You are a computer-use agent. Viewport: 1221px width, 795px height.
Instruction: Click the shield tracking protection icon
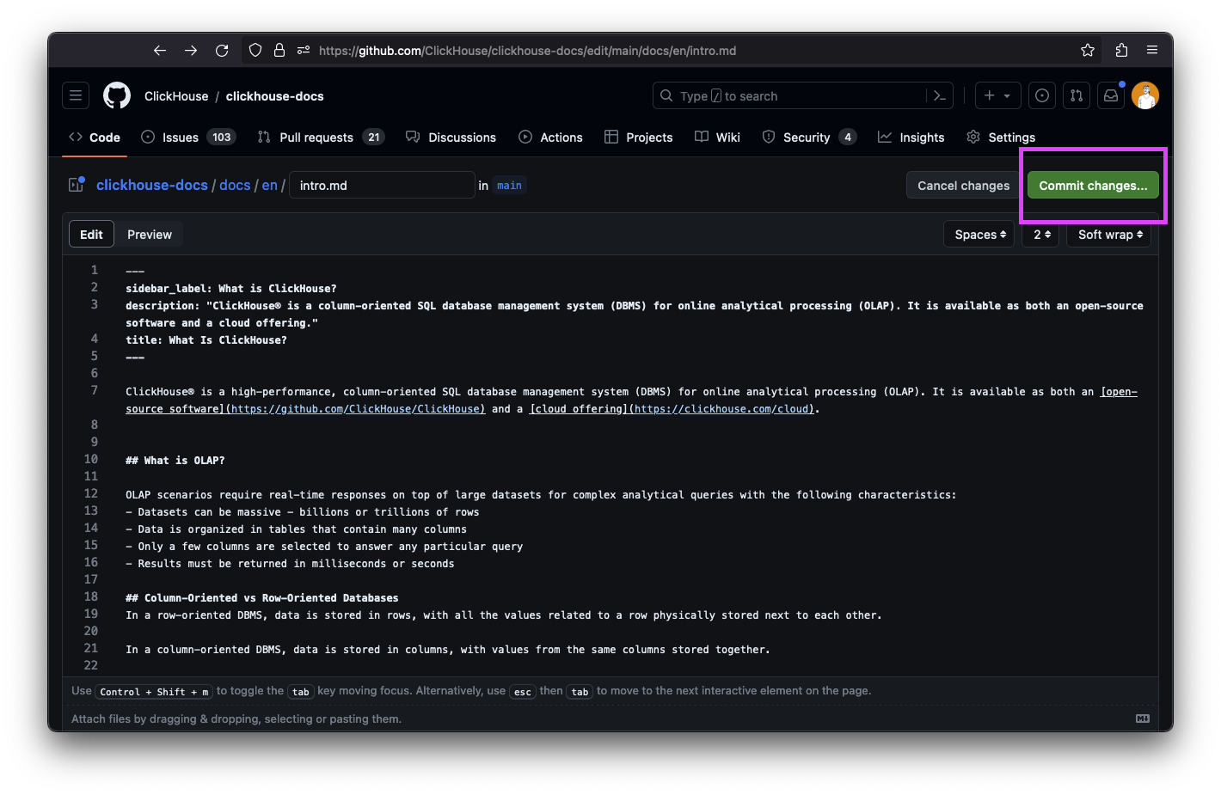[x=255, y=51]
